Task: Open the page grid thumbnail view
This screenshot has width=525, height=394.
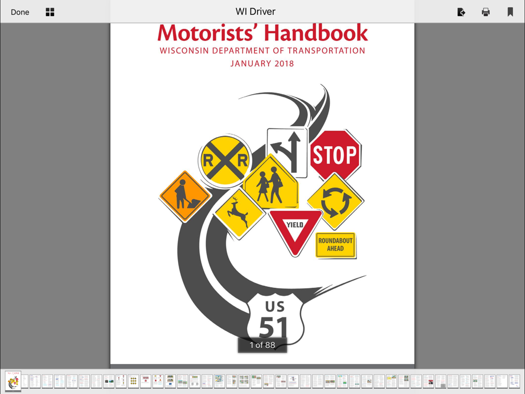Action: 50,12
